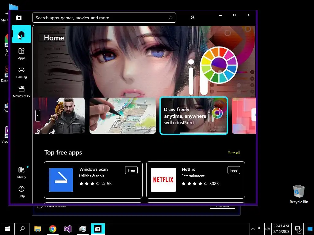The width and height of the screenshot is (314, 235).
Task: Select the Home icon in sidebar
Action: (21, 34)
